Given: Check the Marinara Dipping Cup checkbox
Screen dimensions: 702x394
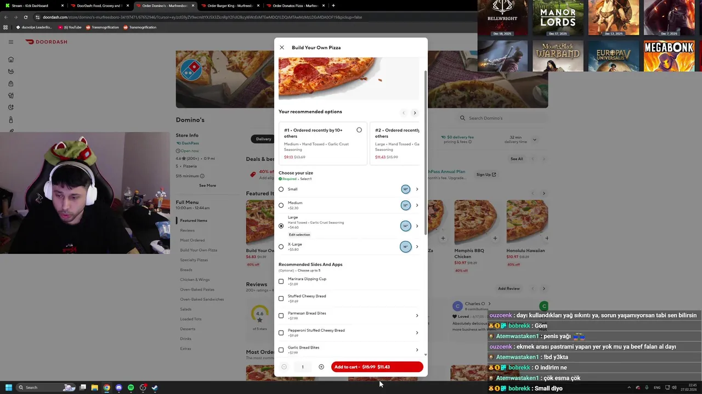Looking at the screenshot, I should click(281, 281).
